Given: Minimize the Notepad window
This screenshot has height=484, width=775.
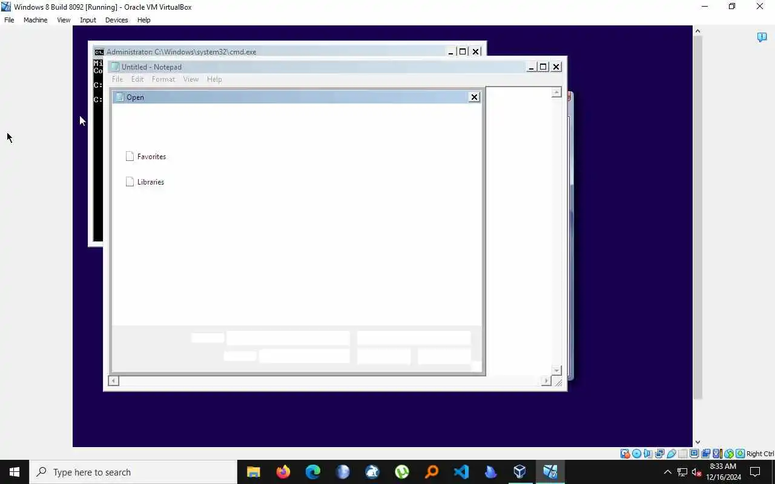Looking at the screenshot, I should coord(531,67).
